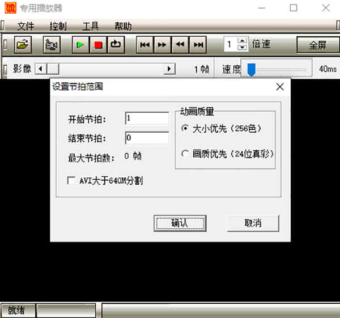Jump to last frame icon

(x=198, y=45)
